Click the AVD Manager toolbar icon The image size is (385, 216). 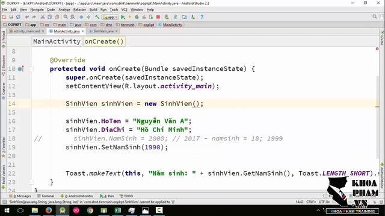167,17
